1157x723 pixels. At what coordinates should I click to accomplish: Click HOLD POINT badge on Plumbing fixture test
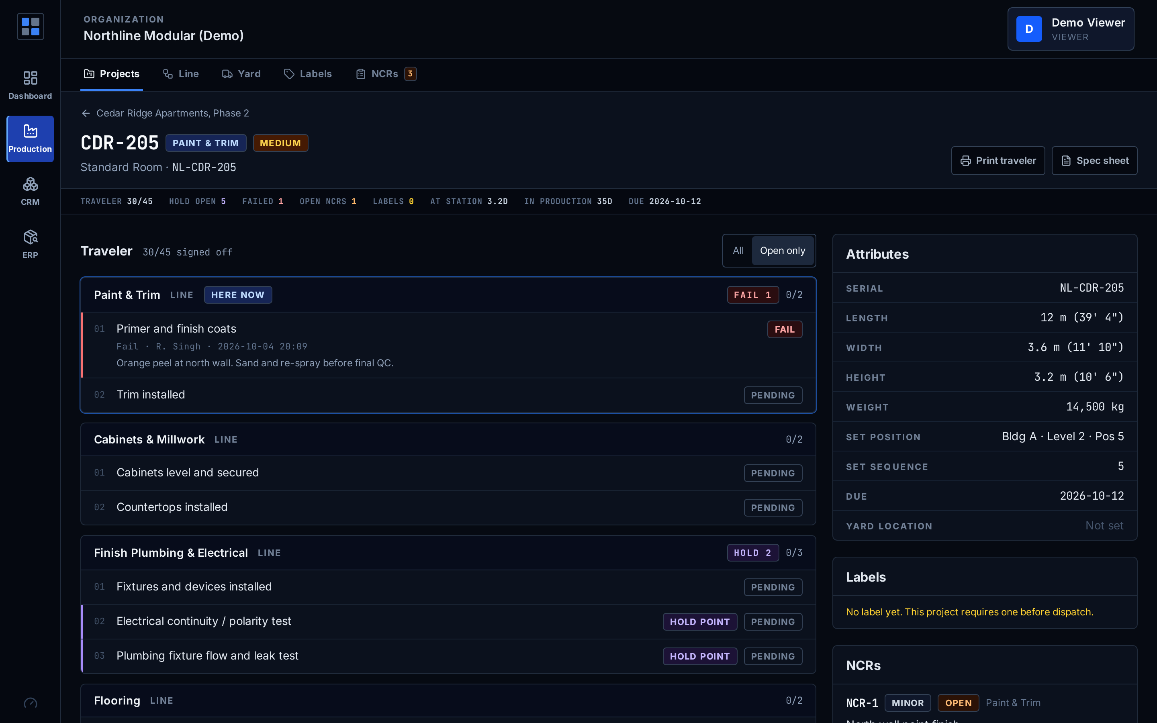click(x=699, y=657)
